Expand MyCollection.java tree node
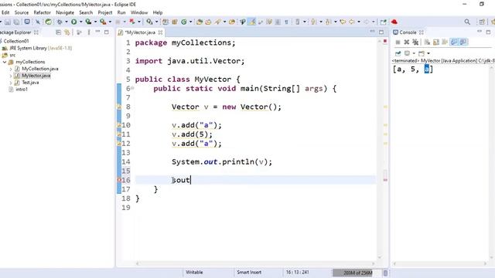Screen dimensions: 495x278 pyautogui.click(x=11, y=69)
